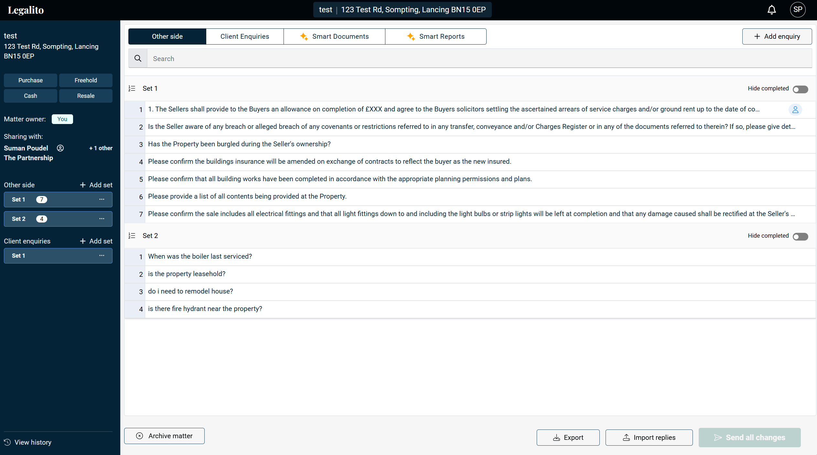This screenshot has width=817, height=455.
Task: Click the assigned-user icon on enquiry 1
Action: click(795, 109)
